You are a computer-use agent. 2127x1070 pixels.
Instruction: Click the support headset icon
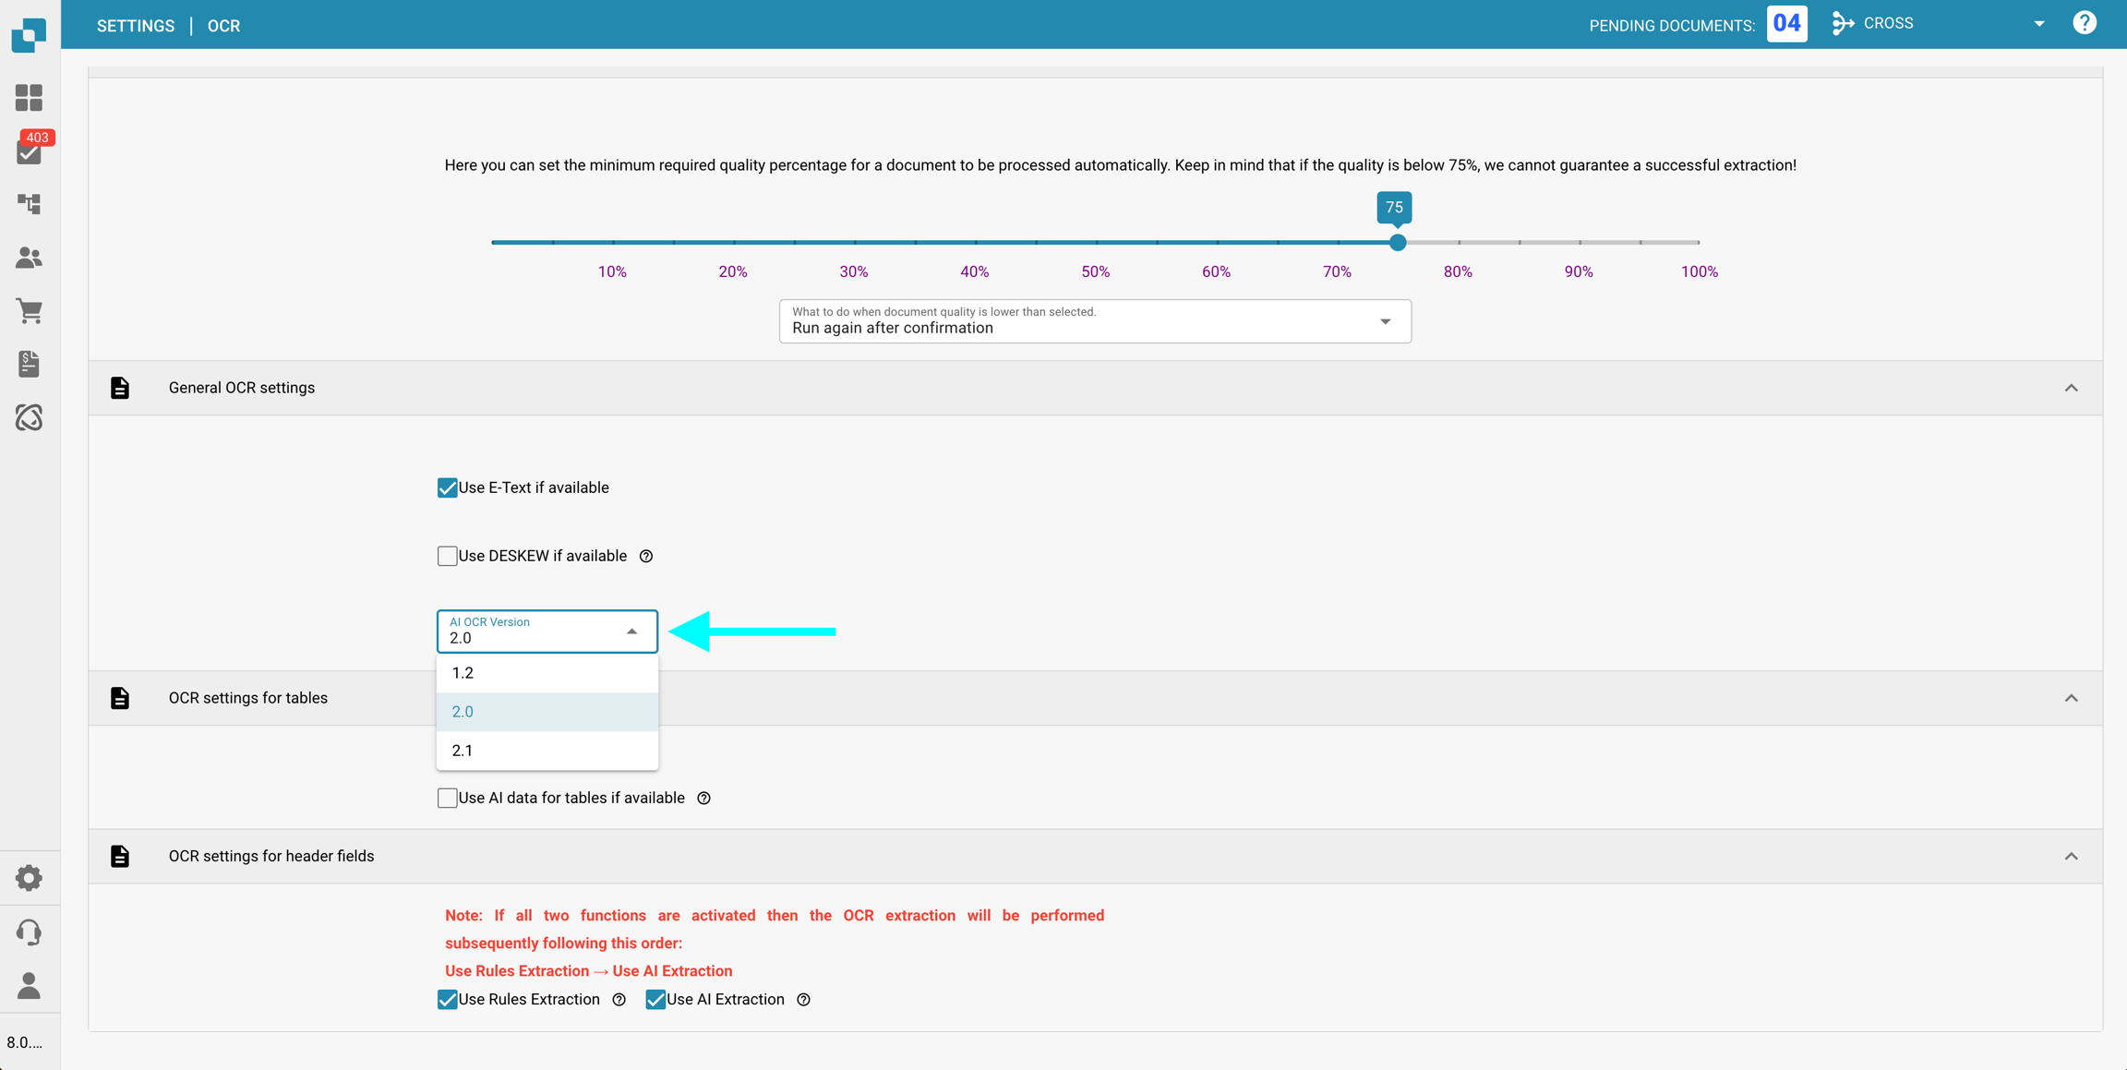pos(29,932)
